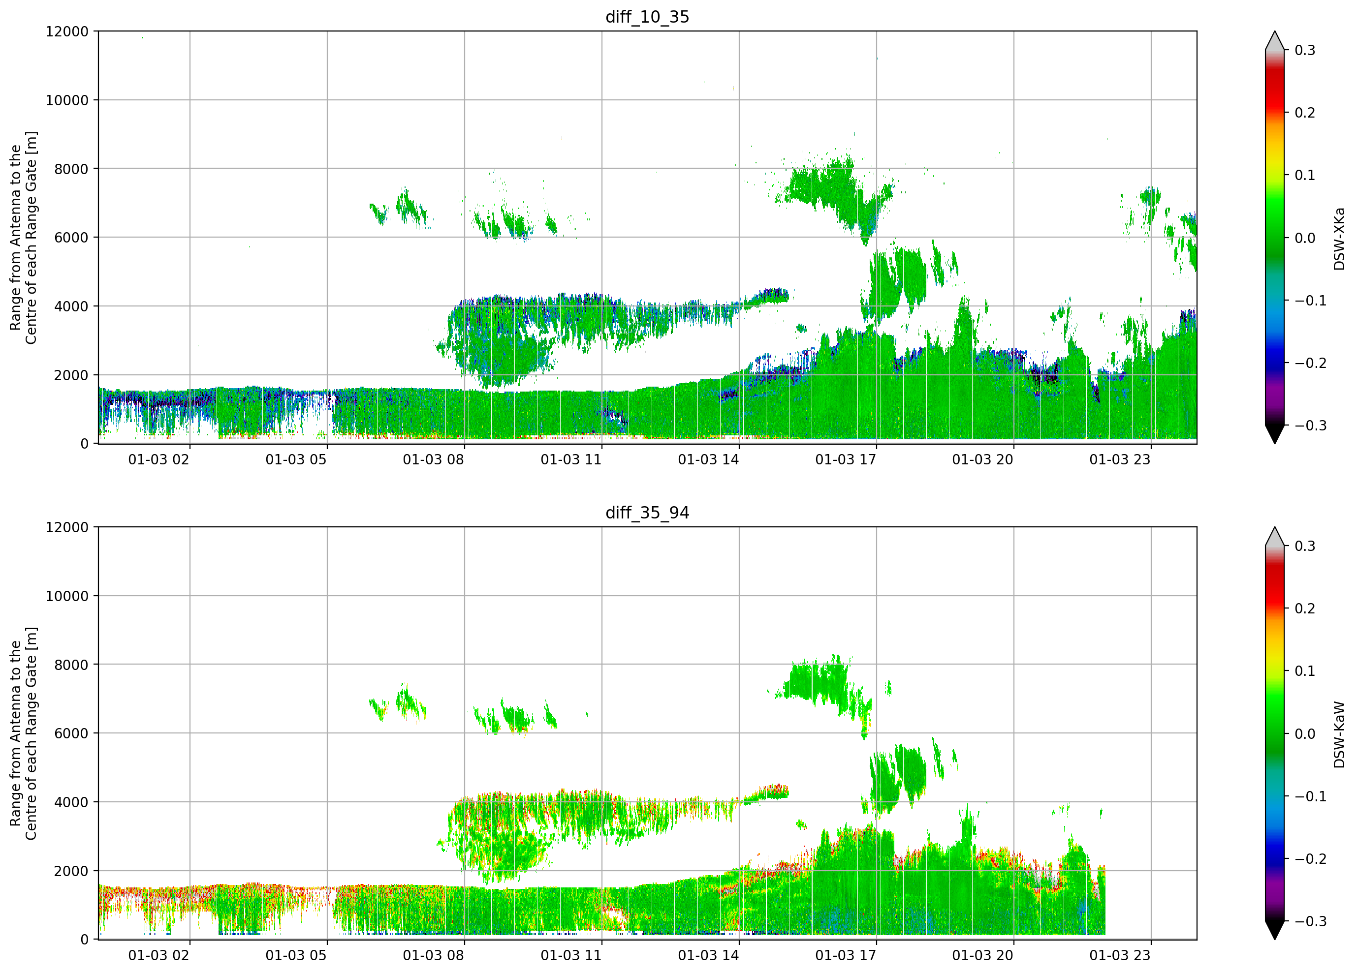Click the top colorbar black bottom arrow
The width and height of the screenshot is (1356, 973).
point(1275,434)
